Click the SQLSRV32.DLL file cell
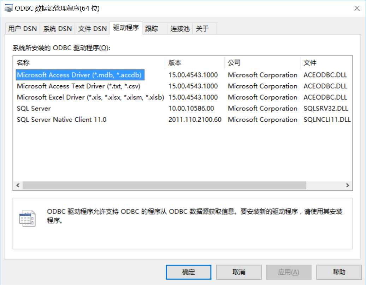This screenshot has height=285, width=366. coord(326,109)
